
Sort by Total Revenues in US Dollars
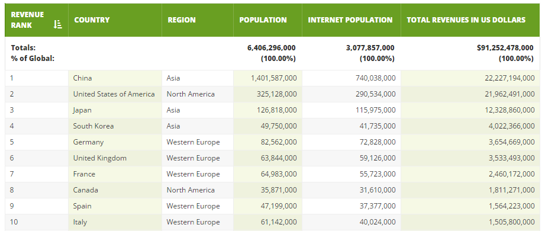click(x=466, y=20)
